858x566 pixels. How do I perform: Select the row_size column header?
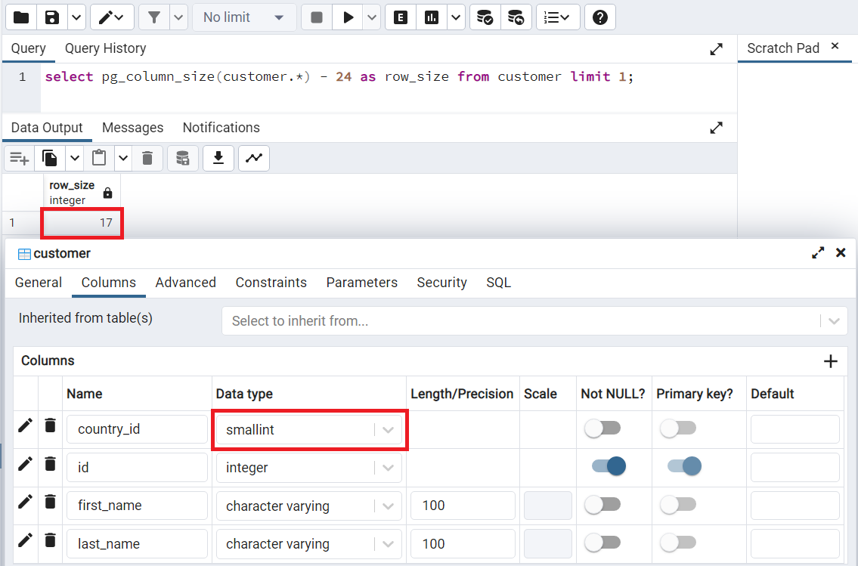[82, 193]
